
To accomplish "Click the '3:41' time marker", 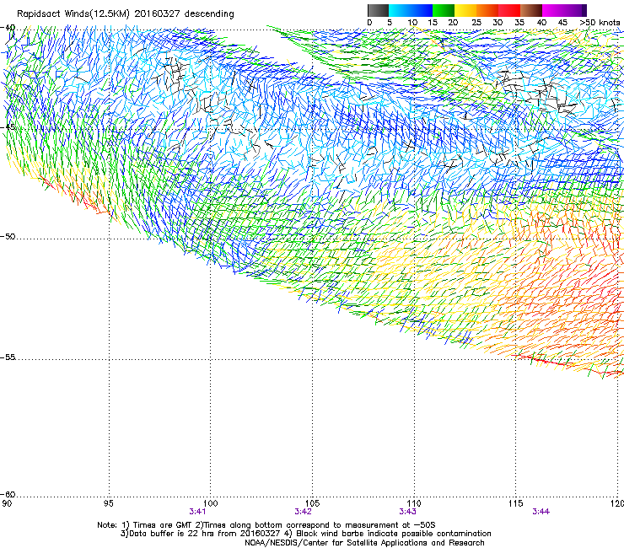I will point(197,512).
